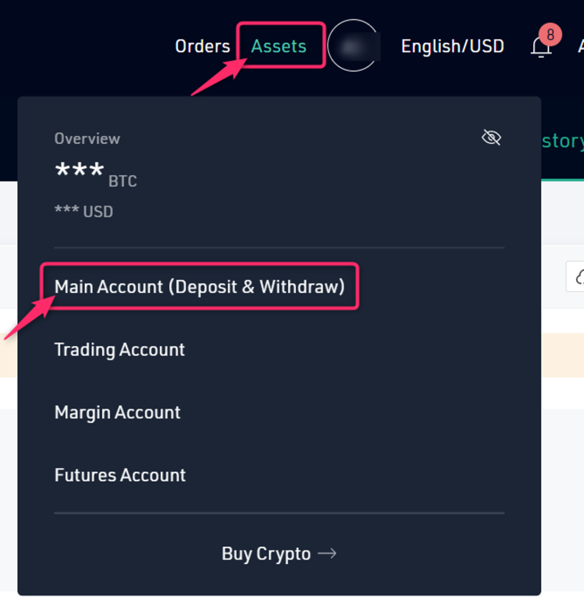Click the Overview label
Screen dimensions: 584x606
87,139
